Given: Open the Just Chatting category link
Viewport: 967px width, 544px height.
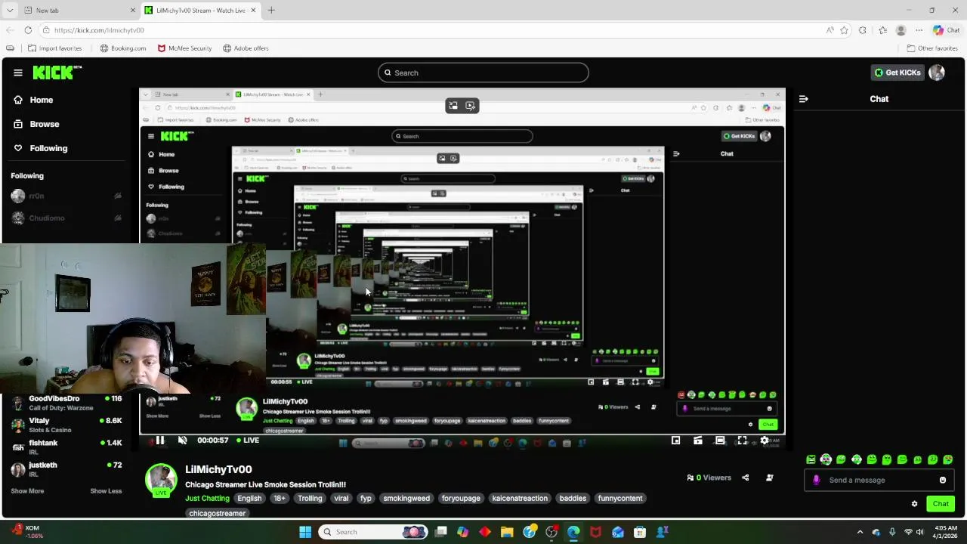Looking at the screenshot, I should click(207, 499).
